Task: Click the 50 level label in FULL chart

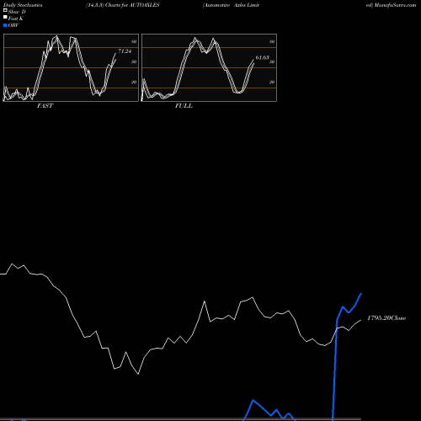Action: click(272, 61)
